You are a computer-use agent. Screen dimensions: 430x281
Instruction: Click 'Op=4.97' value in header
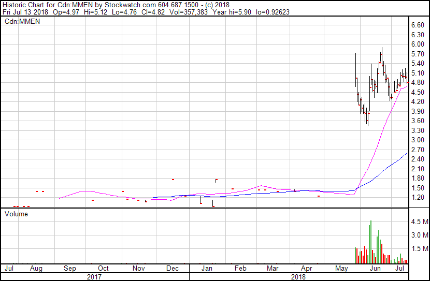(x=67, y=12)
